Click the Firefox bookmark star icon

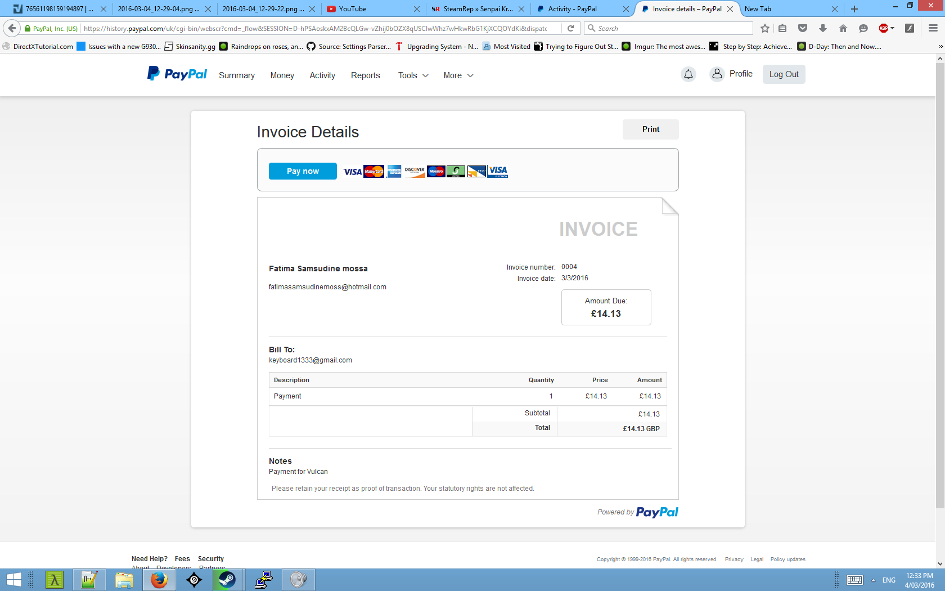coord(764,28)
